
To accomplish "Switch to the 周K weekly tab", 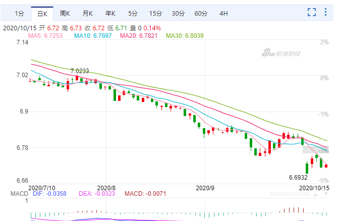I will pos(65,13).
